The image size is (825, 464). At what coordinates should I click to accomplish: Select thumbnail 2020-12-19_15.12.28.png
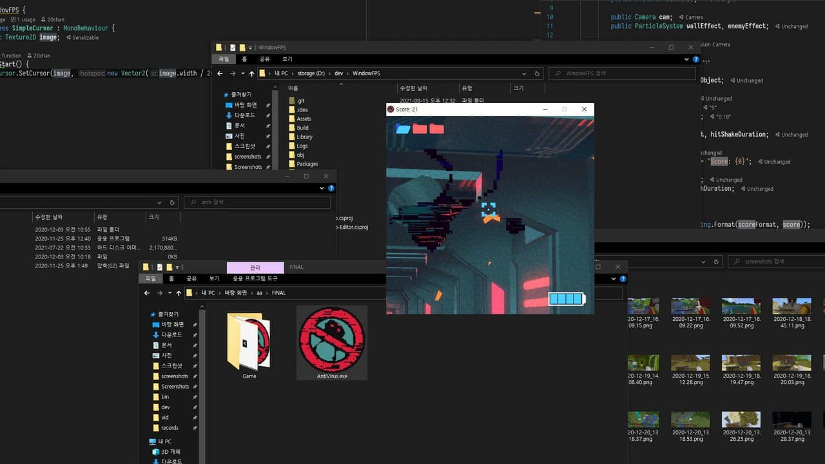coord(691,370)
